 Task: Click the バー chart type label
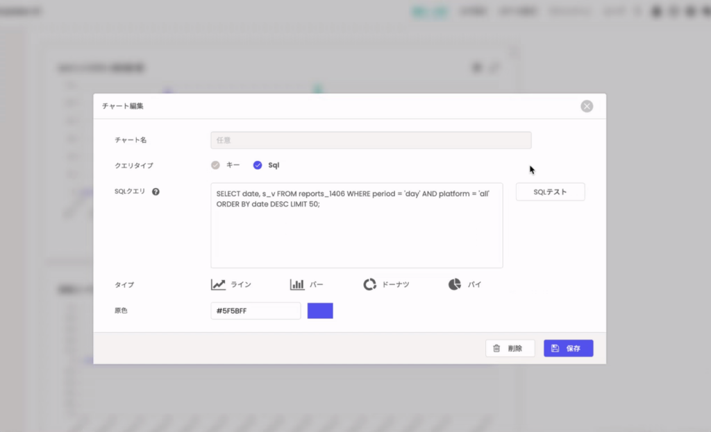(x=317, y=284)
